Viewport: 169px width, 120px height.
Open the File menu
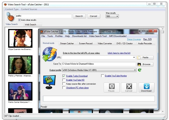[x=43, y=36]
